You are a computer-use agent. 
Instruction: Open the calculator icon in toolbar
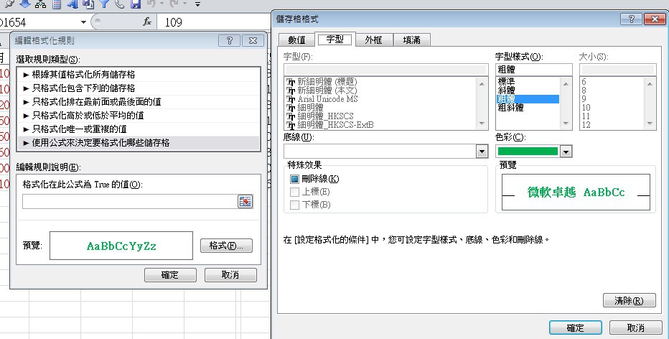[x=56, y=4]
